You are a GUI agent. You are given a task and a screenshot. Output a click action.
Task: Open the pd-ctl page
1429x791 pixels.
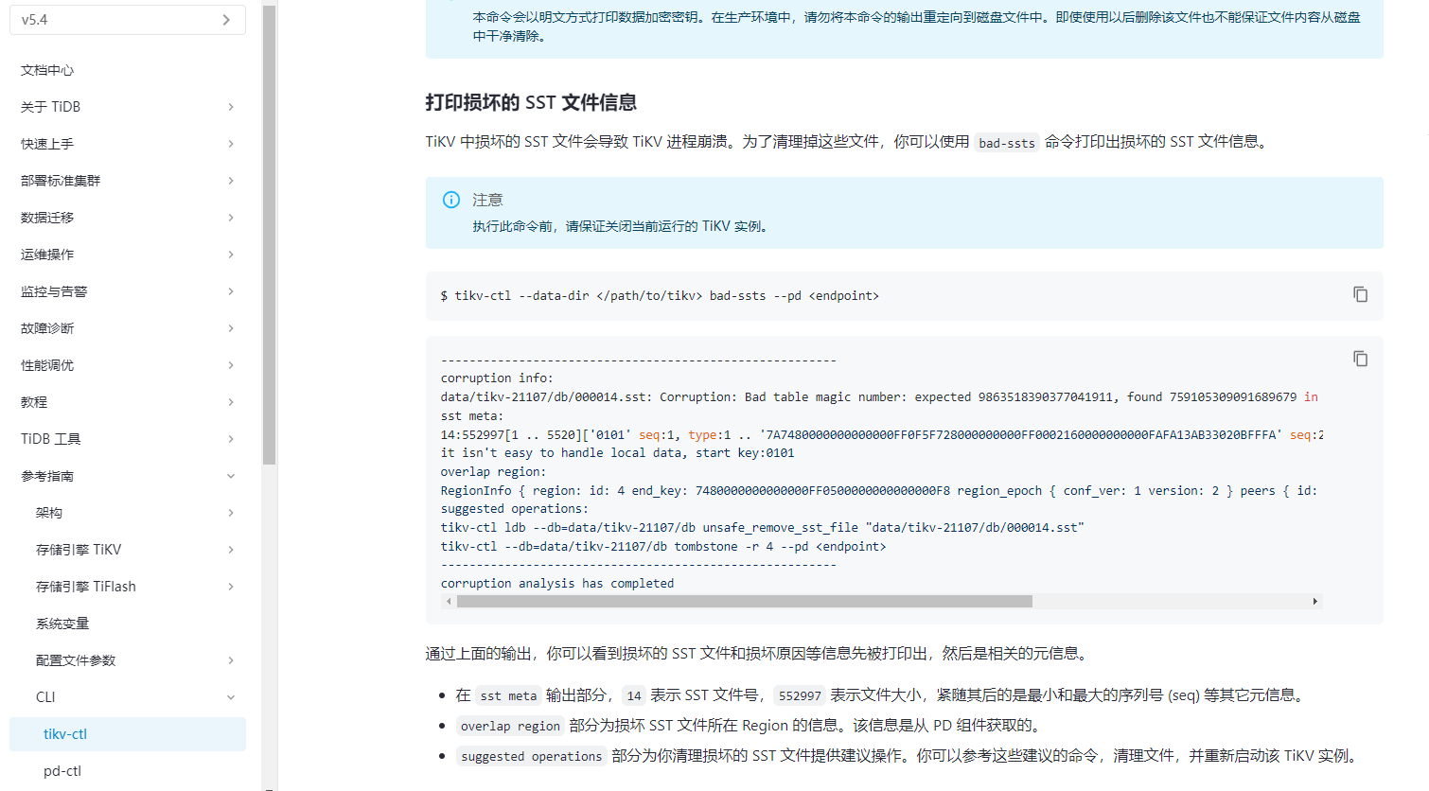click(x=62, y=771)
